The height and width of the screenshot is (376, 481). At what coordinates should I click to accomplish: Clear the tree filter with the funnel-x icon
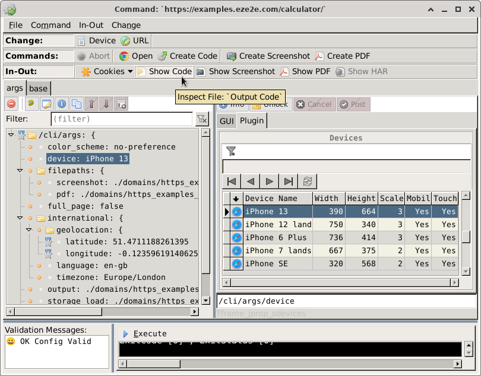pos(202,119)
